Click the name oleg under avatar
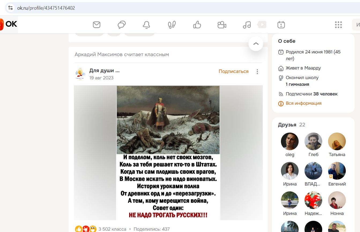The height and width of the screenshot is (232, 360). pyautogui.click(x=290, y=155)
